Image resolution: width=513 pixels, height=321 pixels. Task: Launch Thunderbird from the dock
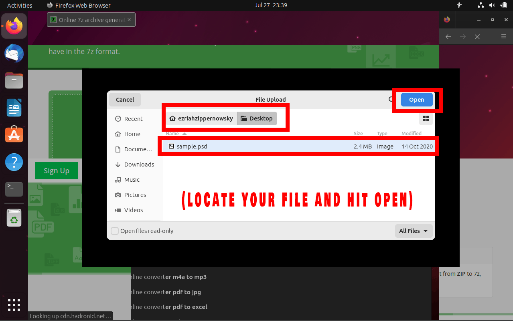[14, 53]
